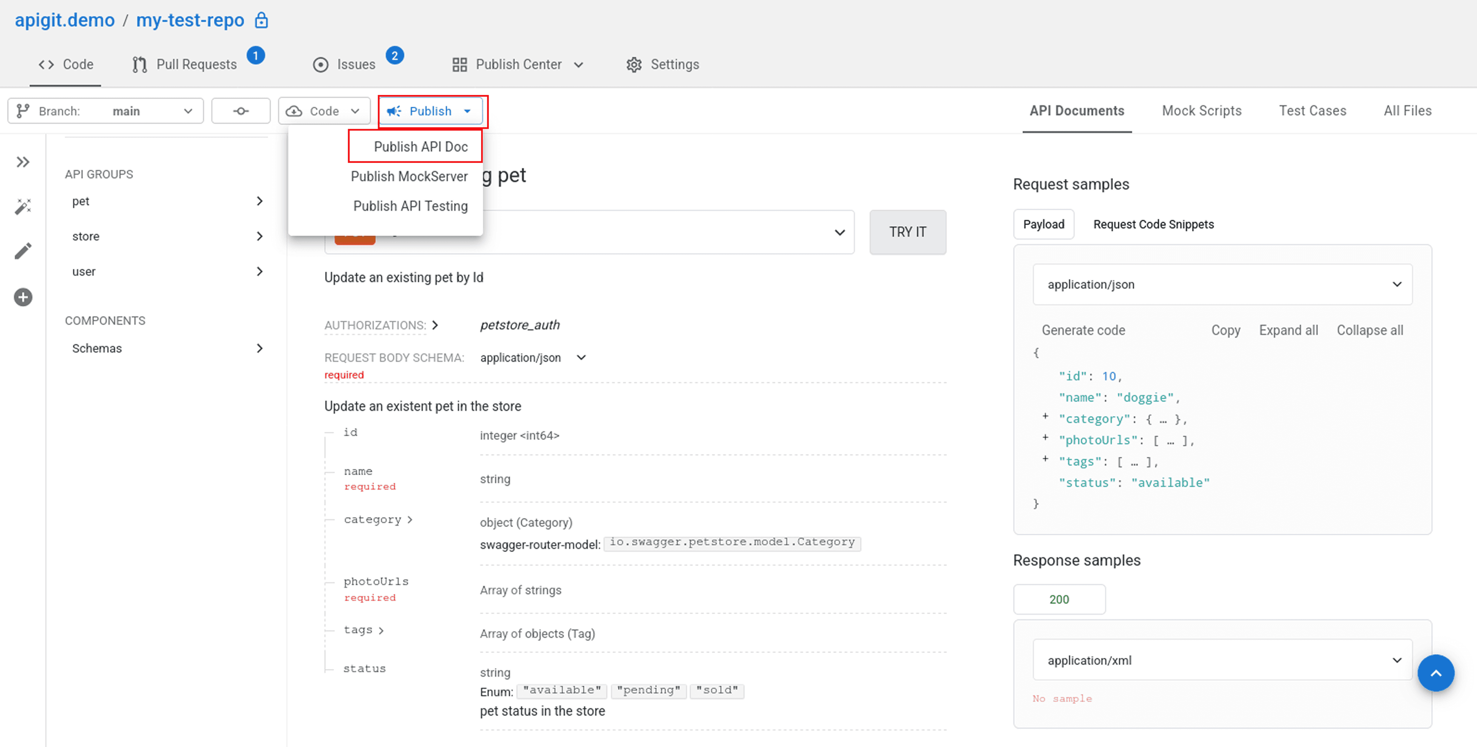Select Publish MockServer from menu
The width and height of the screenshot is (1477, 747).
coord(409,176)
